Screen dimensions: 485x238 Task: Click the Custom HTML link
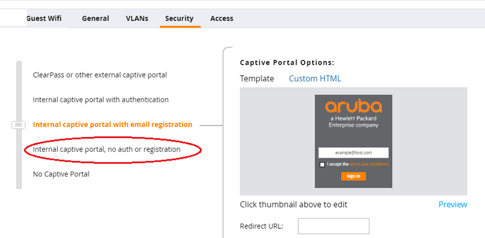coord(315,78)
